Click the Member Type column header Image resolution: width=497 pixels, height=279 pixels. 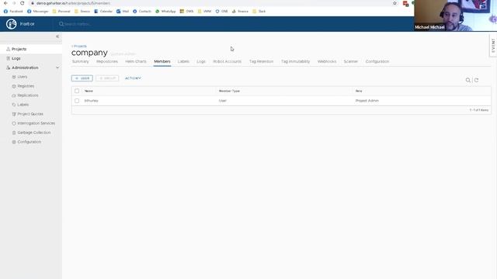[229, 91]
